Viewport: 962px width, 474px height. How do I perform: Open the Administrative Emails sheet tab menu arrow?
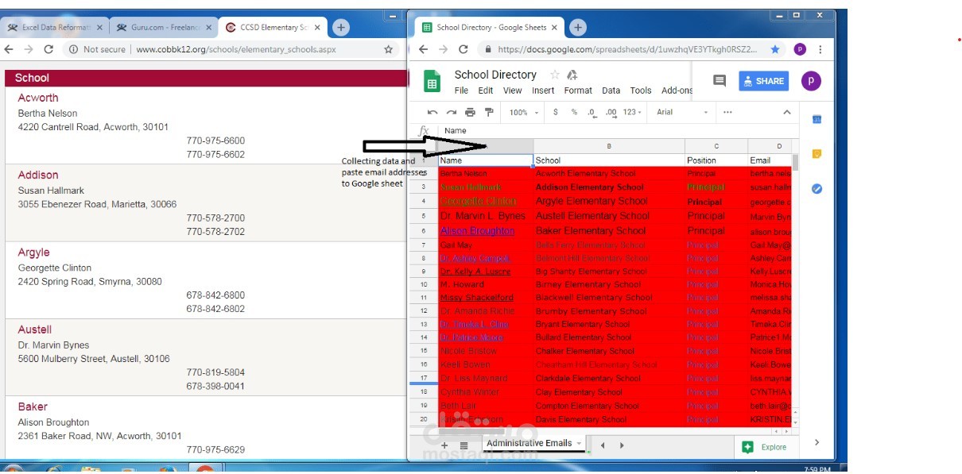[579, 443]
